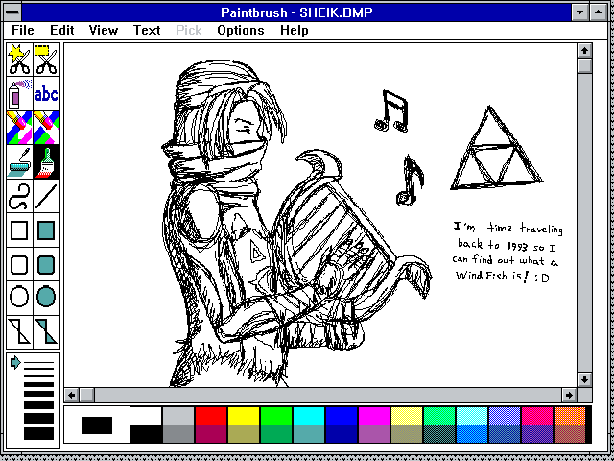614x461 pixels.
Task: Pick the bright green color swatch
Action: [276, 416]
